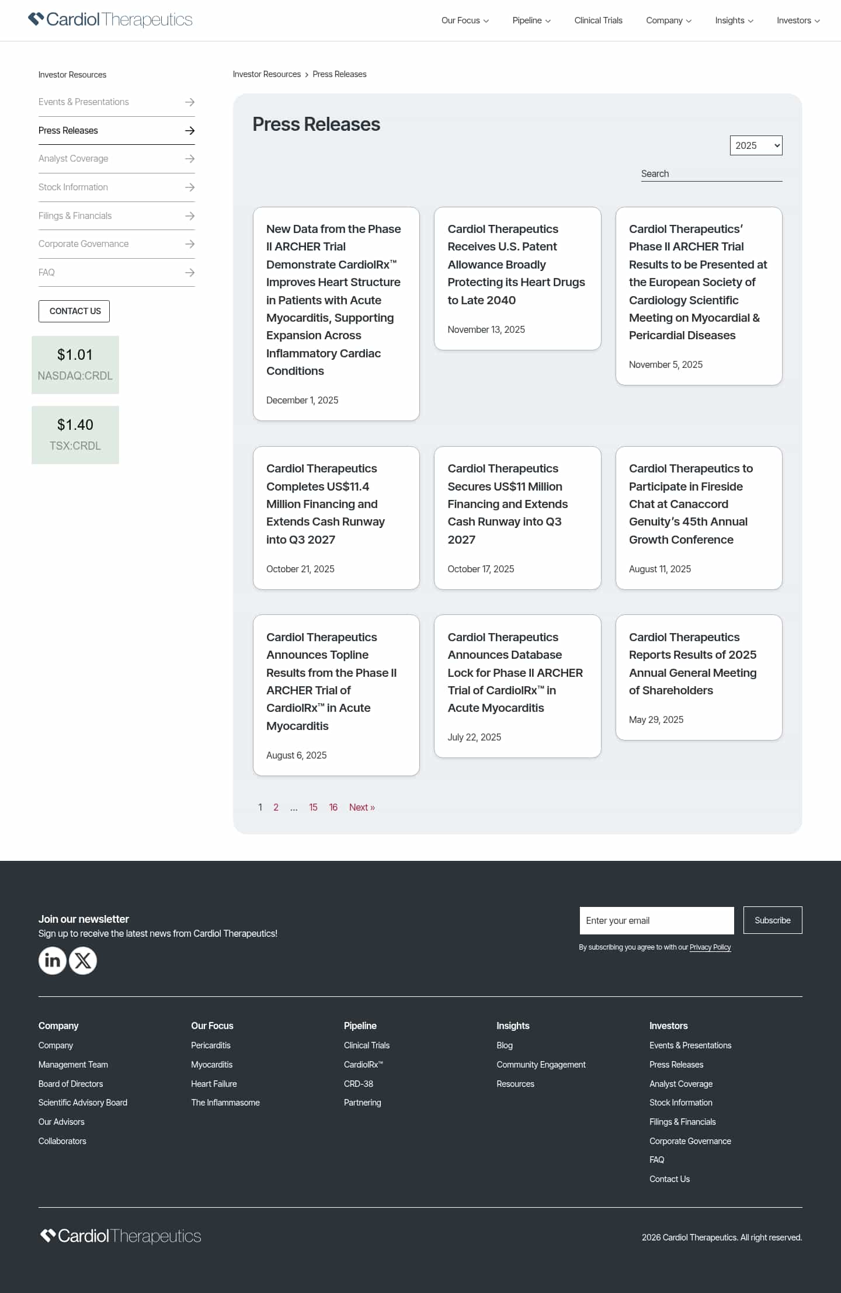The width and height of the screenshot is (841, 1293).
Task: Open the Privacy Policy link
Action: click(710, 947)
